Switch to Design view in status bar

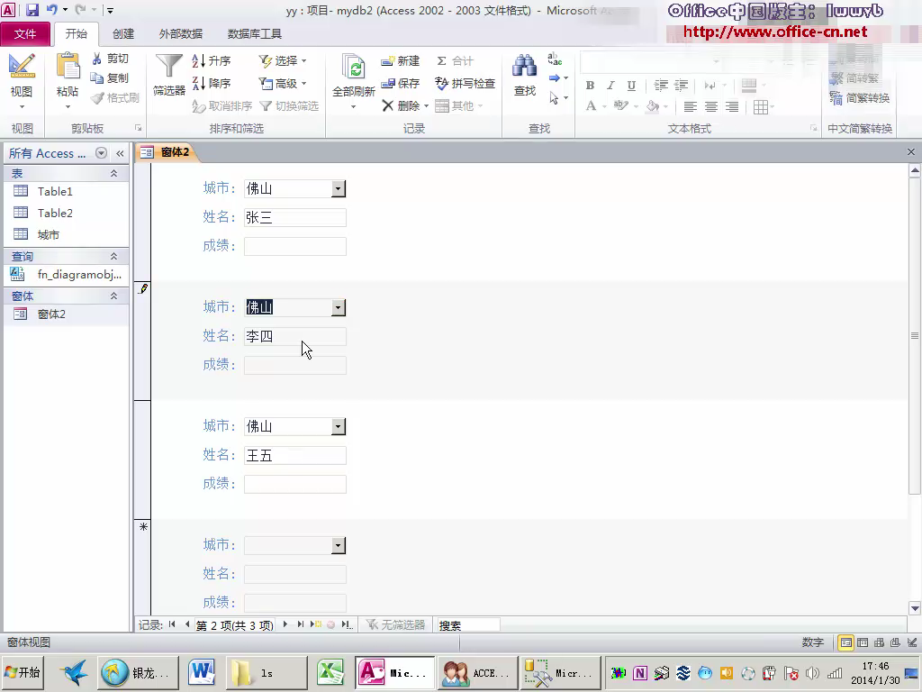point(912,642)
